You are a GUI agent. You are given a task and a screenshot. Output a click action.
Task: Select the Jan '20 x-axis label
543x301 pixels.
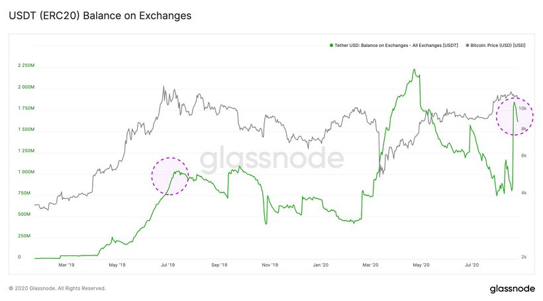321,266
